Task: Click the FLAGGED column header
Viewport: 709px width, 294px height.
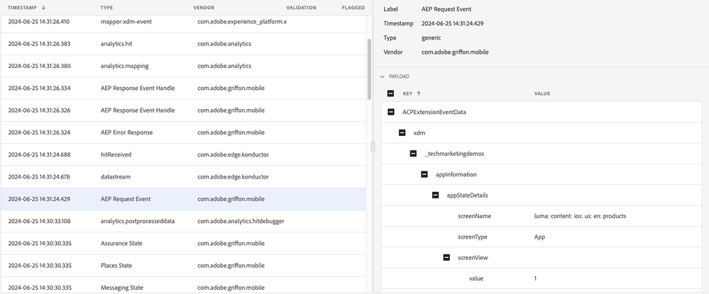Action: coord(353,8)
